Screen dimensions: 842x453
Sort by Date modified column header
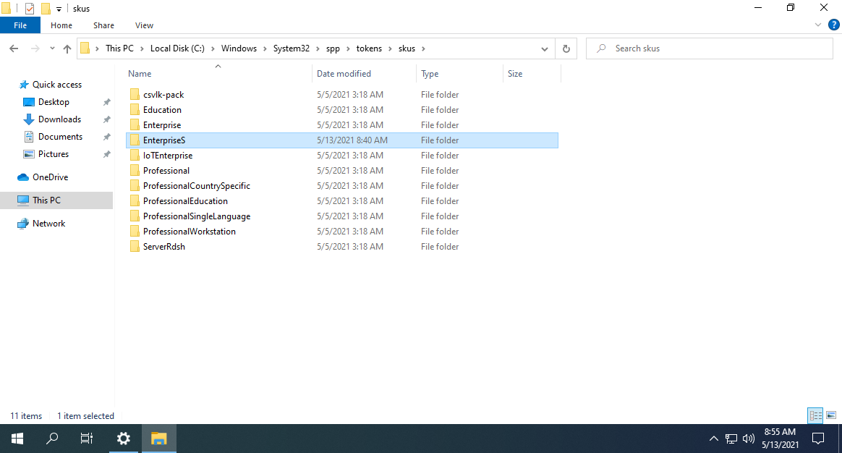pos(364,74)
